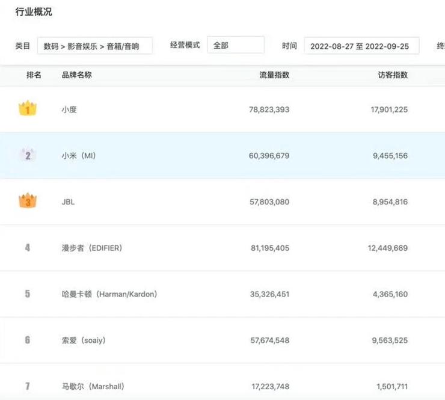Select the 哈曼卡顿 (Harman/Kardon) brand name
The height and width of the screenshot is (400, 445).
(x=109, y=294)
